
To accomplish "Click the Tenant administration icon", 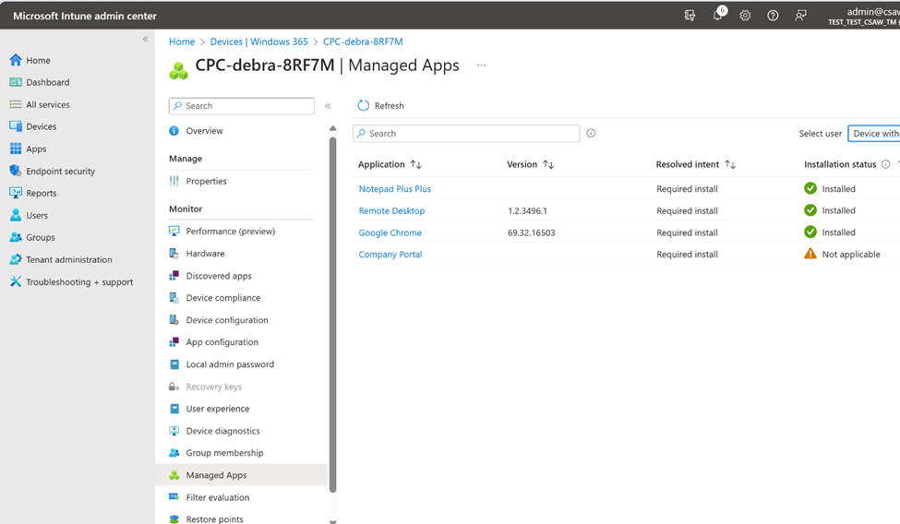I will pos(16,259).
